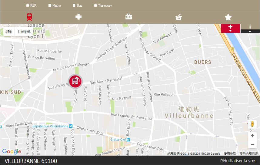Click the red building marker on map
The height and width of the screenshot is (165, 260).
pyautogui.click(x=75, y=81)
